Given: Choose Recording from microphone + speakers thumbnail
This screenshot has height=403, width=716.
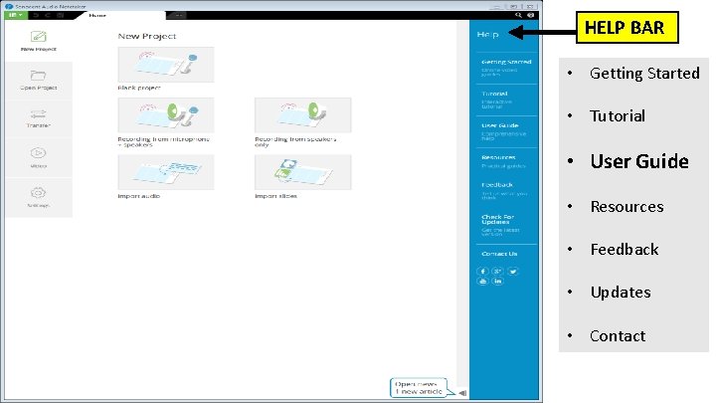Looking at the screenshot, I should (x=166, y=115).
